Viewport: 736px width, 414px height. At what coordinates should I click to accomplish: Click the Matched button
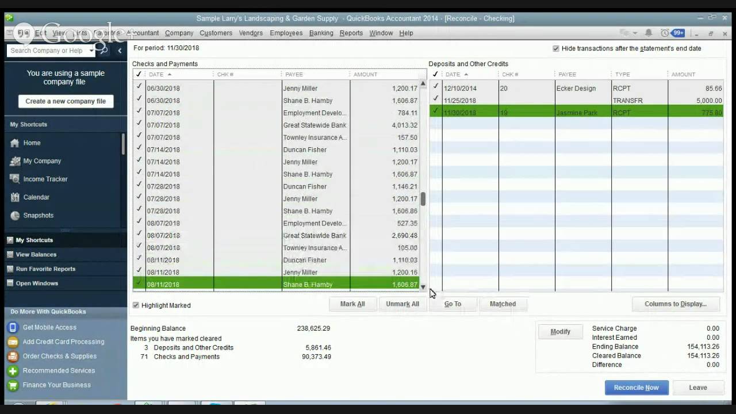(x=503, y=304)
